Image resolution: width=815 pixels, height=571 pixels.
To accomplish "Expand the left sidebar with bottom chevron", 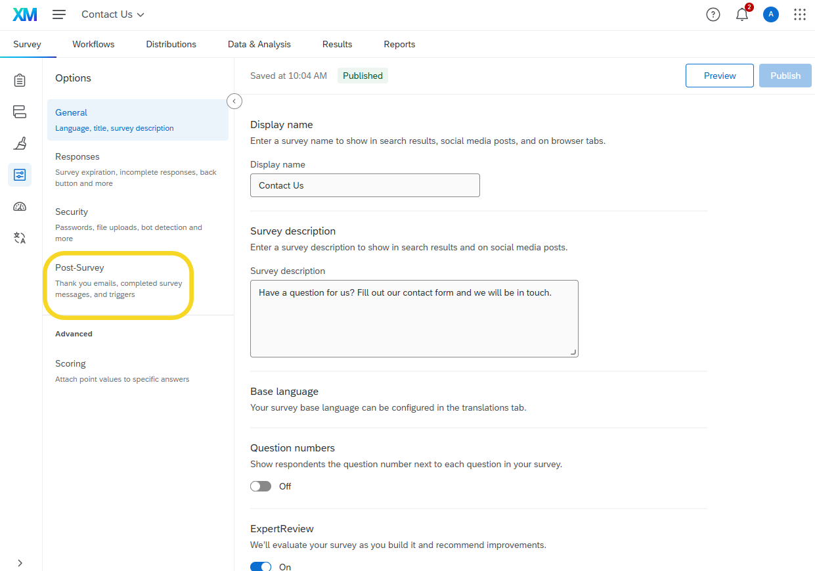I will pyautogui.click(x=20, y=562).
